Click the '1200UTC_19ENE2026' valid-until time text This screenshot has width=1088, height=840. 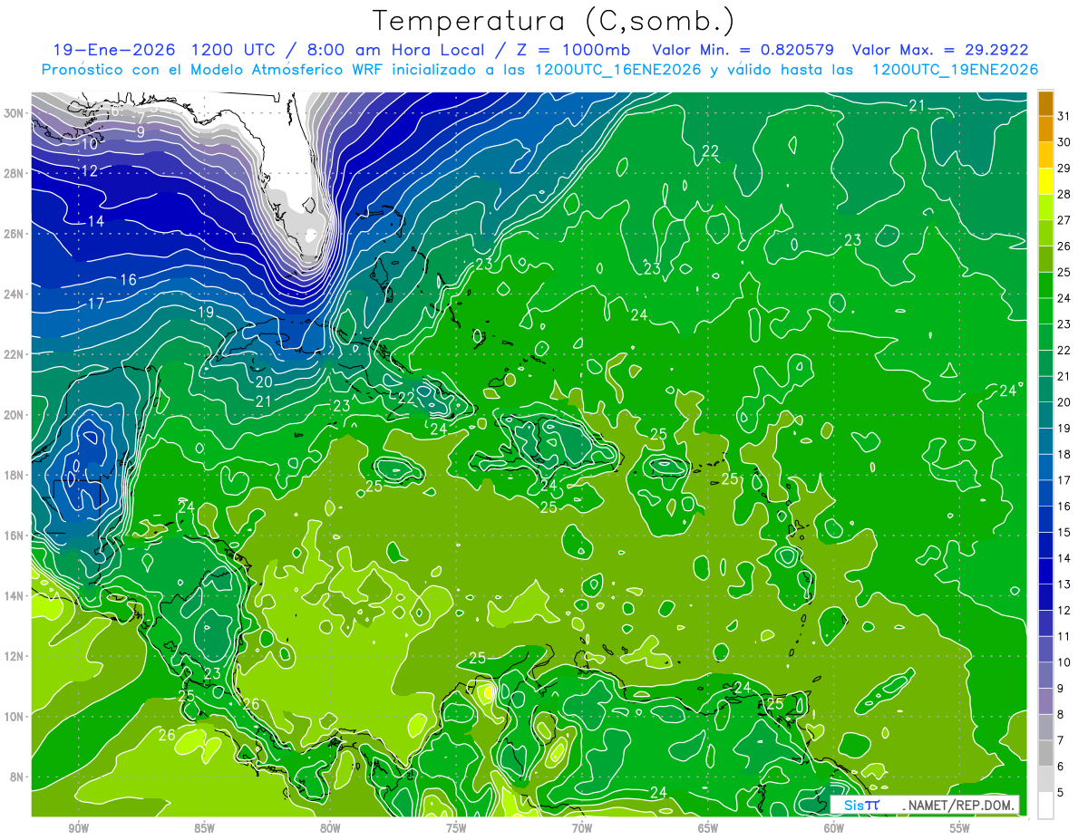tap(955, 70)
